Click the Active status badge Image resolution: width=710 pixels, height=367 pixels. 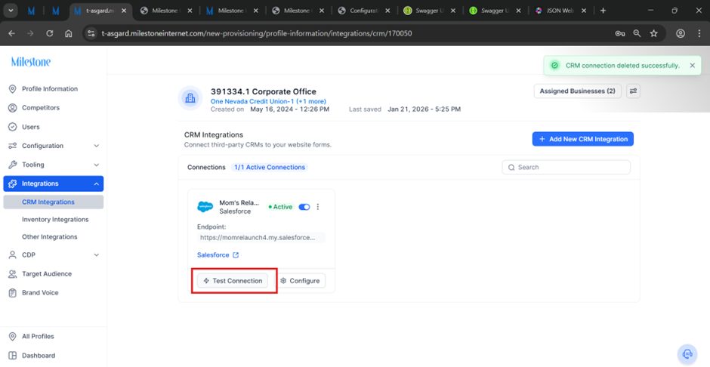click(281, 207)
